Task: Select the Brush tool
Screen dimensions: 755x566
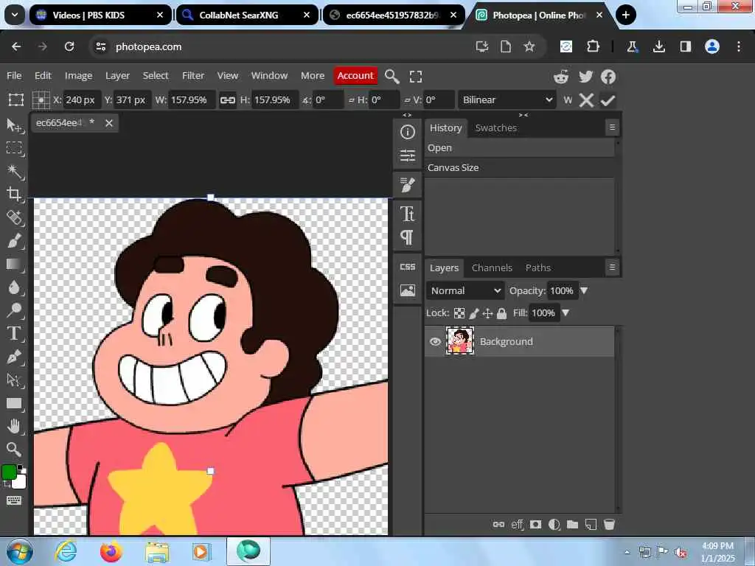Action: click(x=15, y=241)
